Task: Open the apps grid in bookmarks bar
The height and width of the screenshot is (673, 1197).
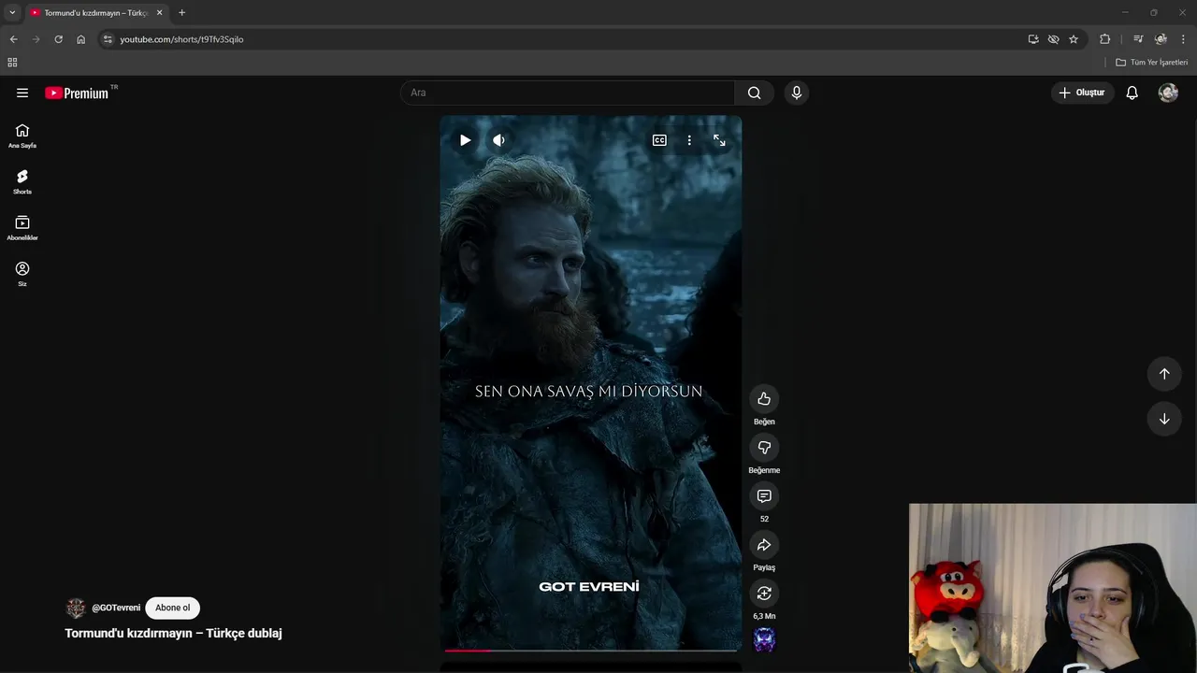Action: point(12,63)
